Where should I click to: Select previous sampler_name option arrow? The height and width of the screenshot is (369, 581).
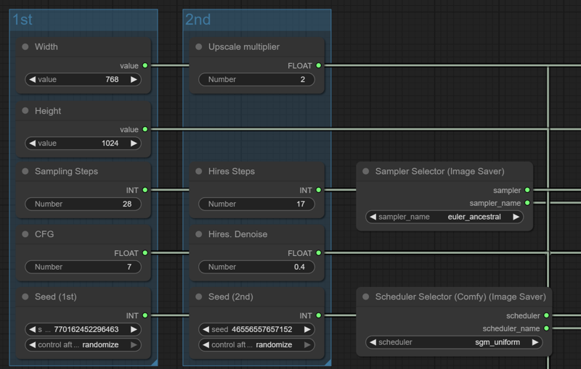(373, 217)
